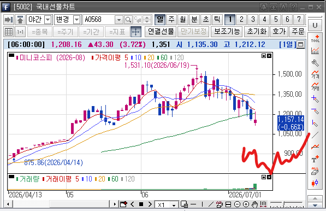Click the 초기화 reset button
The height and width of the screenshot is (211, 326).
point(257,32)
